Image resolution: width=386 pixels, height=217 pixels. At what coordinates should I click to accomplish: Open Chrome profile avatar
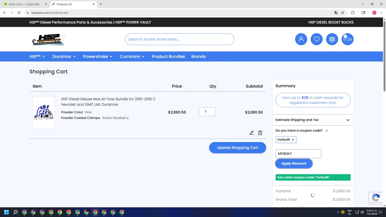pyautogui.click(x=374, y=13)
